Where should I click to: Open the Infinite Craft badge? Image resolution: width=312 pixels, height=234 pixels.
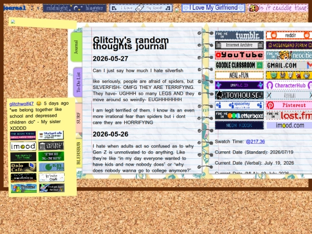click(x=51, y=177)
